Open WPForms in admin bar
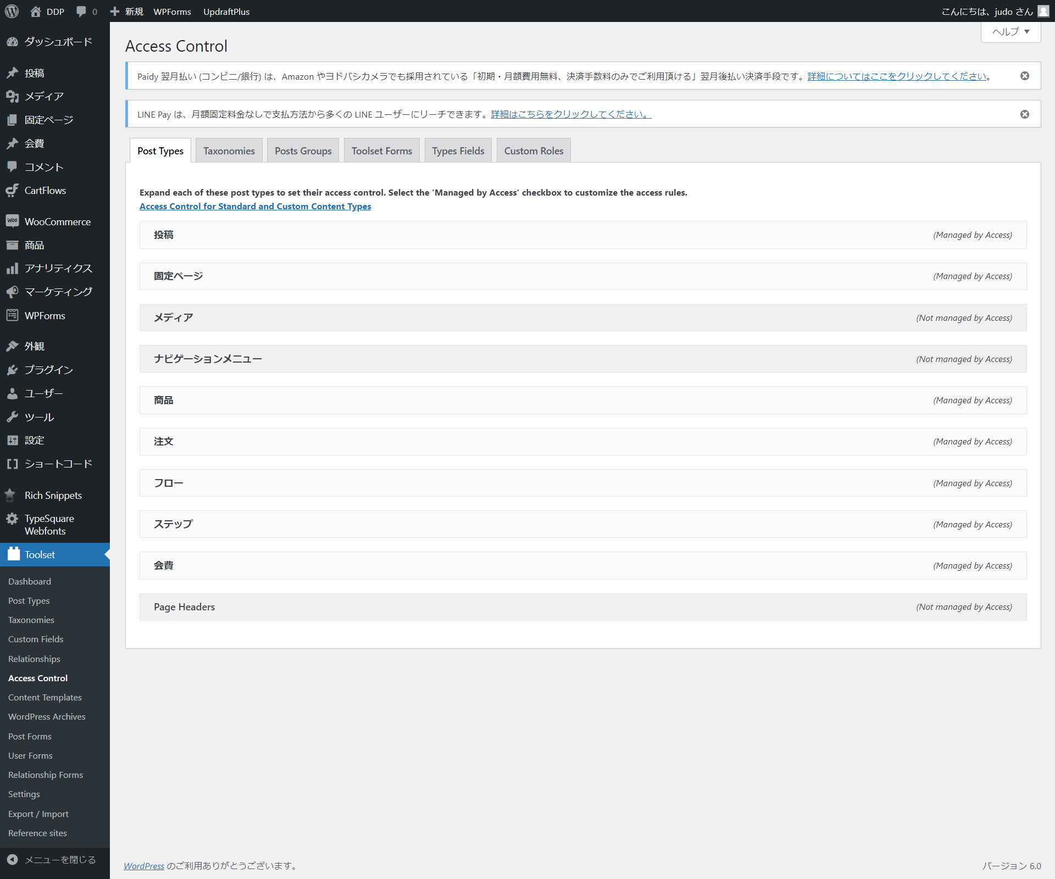The height and width of the screenshot is (879, 1055). (172, 12)
